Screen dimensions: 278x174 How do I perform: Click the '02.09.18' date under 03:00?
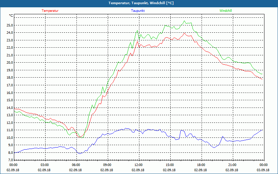44,170
